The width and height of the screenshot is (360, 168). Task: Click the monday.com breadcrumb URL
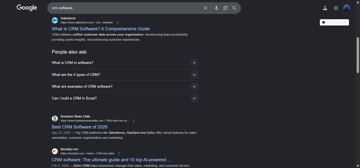tap(87, 154)
